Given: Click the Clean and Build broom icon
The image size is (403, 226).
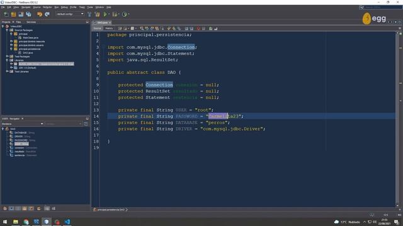Looking at the screenshot, I should (x=97, y=14).
